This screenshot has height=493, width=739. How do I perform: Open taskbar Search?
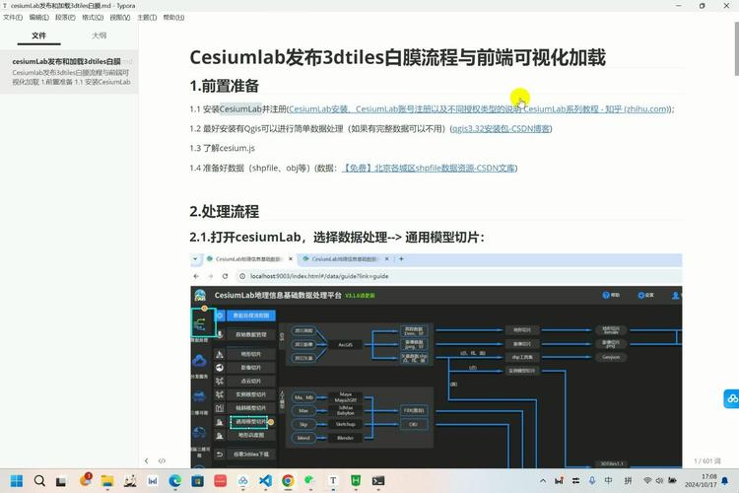coord(39,481)
